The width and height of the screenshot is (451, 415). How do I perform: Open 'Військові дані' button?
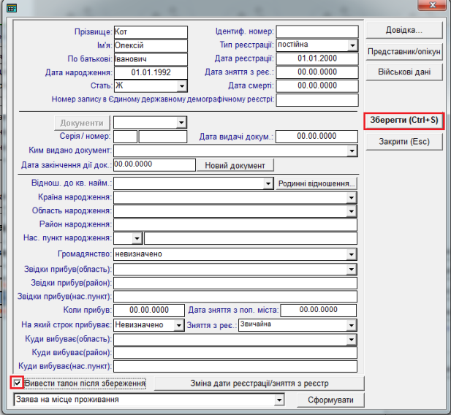pyautogui.click(x=403, y=72)
